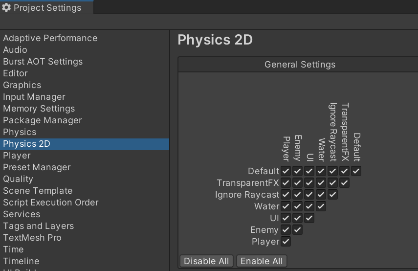Uncheck Player versus Player collision checkbox
418x271 pixels.
[286, 242]
